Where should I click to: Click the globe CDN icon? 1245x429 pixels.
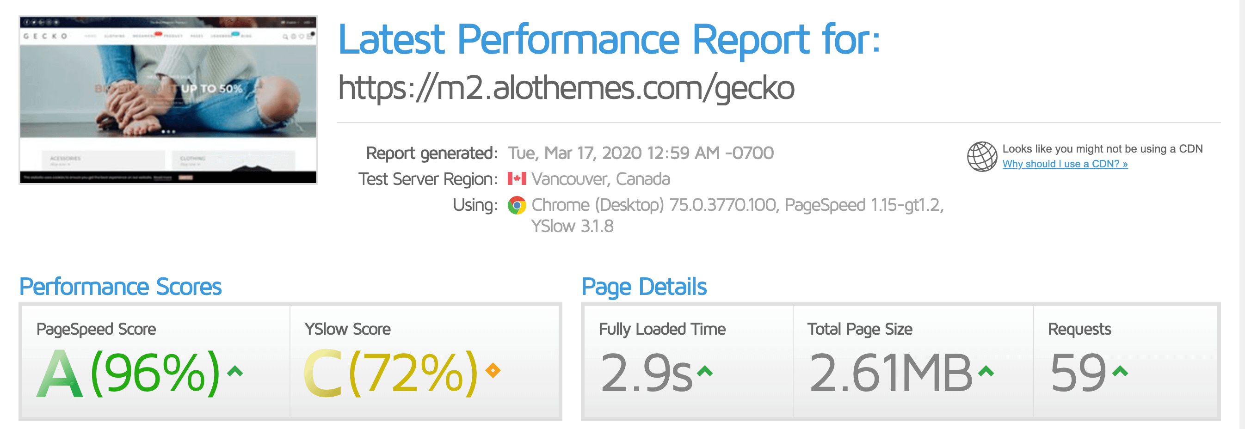981,156
